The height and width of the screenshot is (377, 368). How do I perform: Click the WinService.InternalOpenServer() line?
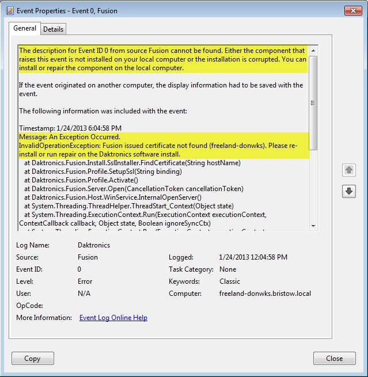pos(112,197)
